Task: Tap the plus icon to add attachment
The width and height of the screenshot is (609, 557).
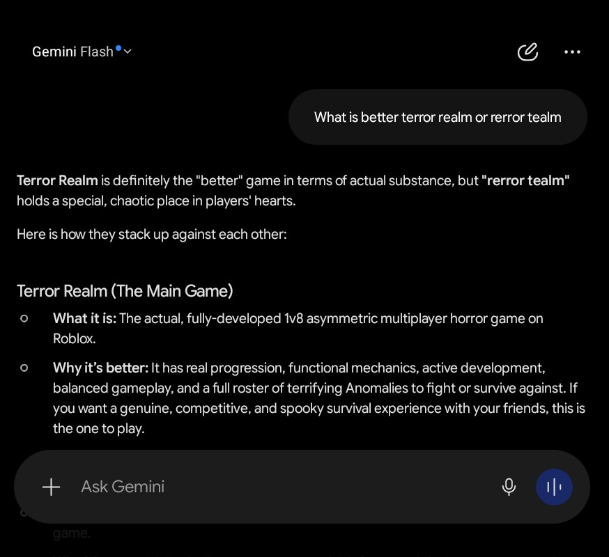Action: click(x=52, y=487)
